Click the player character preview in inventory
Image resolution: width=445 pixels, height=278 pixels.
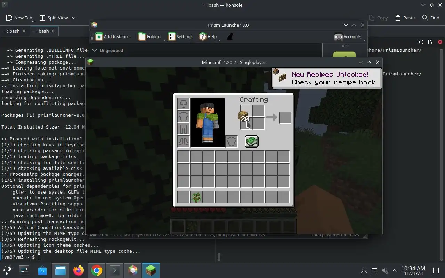click(x=208, y=122)
